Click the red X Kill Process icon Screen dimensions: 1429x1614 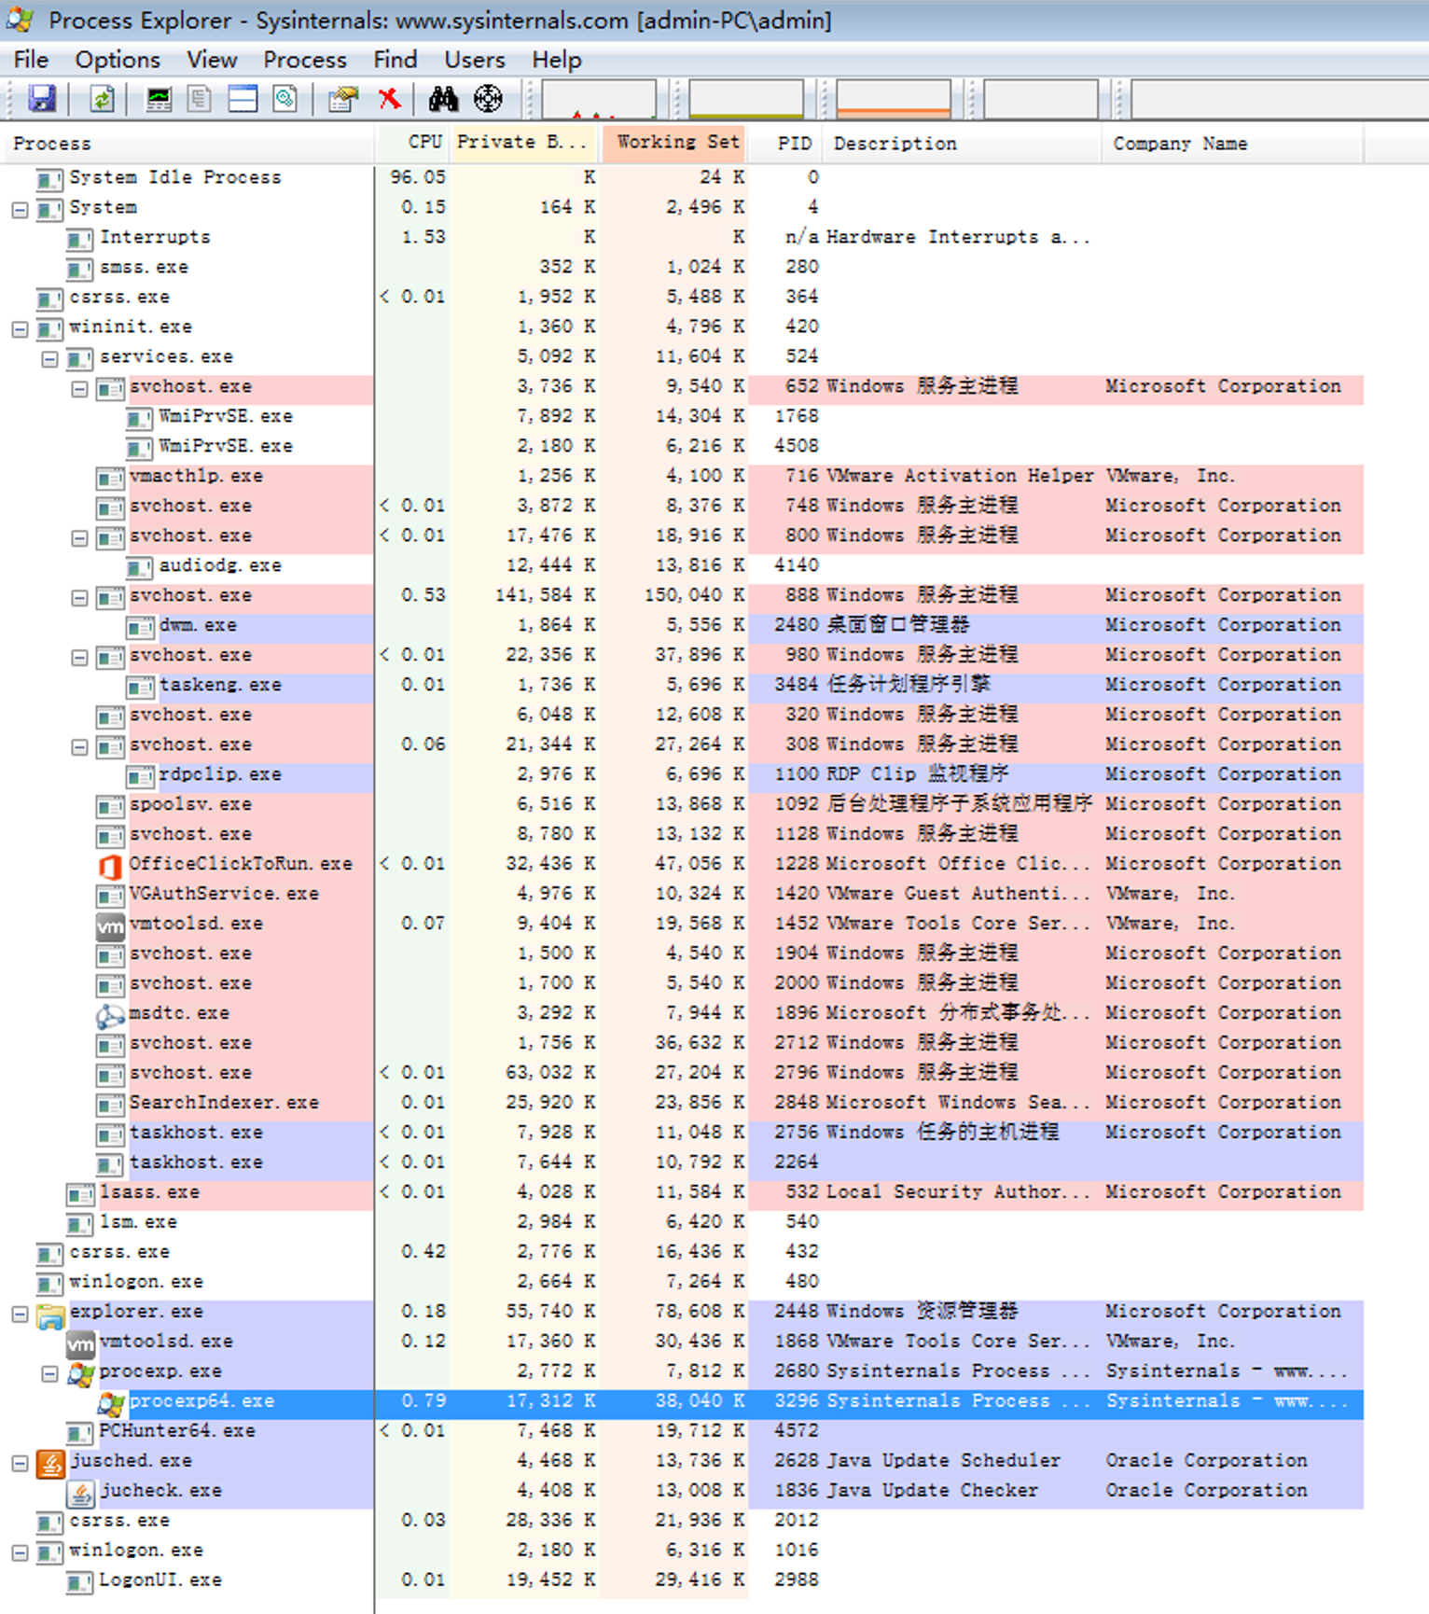pos(390,99)
